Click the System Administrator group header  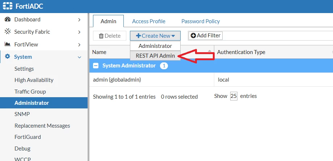click(211, 66)
